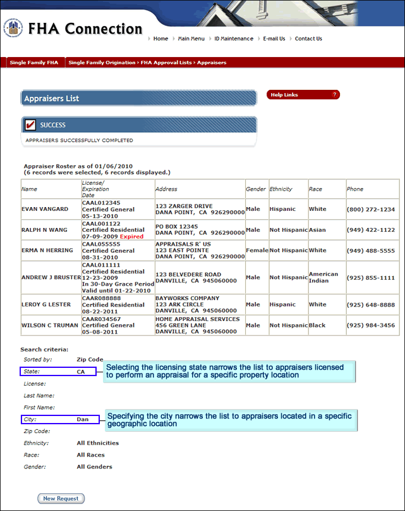Click phone (925) 648-8888

pos(370,305)
